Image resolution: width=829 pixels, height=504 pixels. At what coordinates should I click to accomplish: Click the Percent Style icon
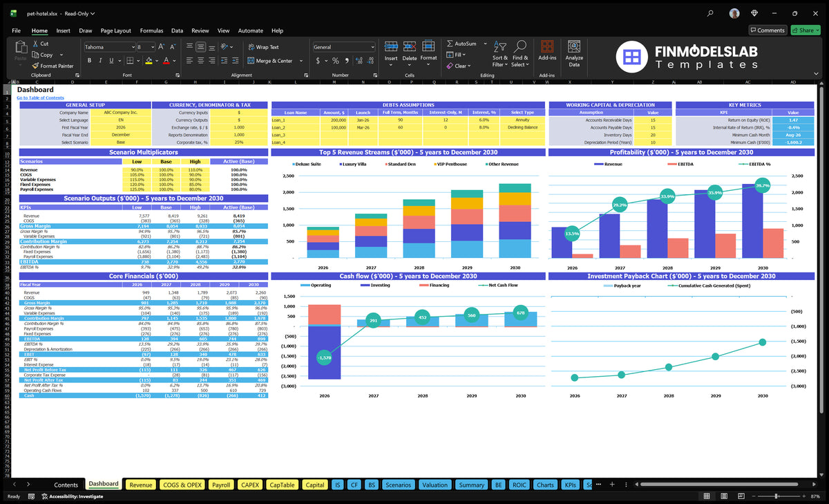336,61
